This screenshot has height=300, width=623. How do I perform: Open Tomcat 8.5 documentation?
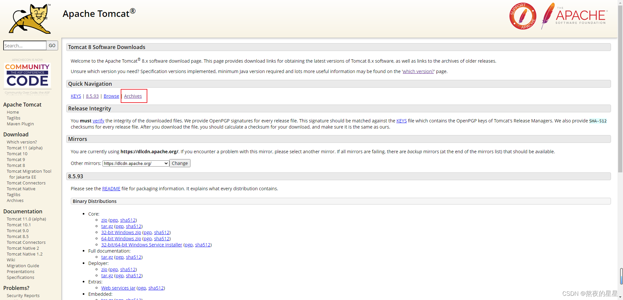pos(18,237)
